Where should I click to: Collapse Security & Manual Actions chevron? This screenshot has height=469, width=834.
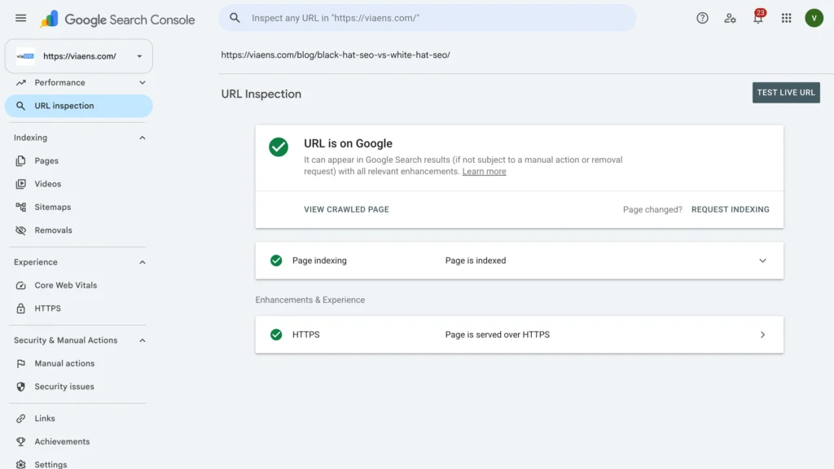[x=142, y=340]
